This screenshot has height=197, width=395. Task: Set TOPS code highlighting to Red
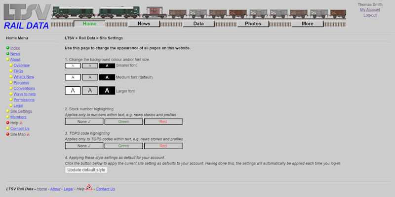pyautogui.click(x=162, y=146)
